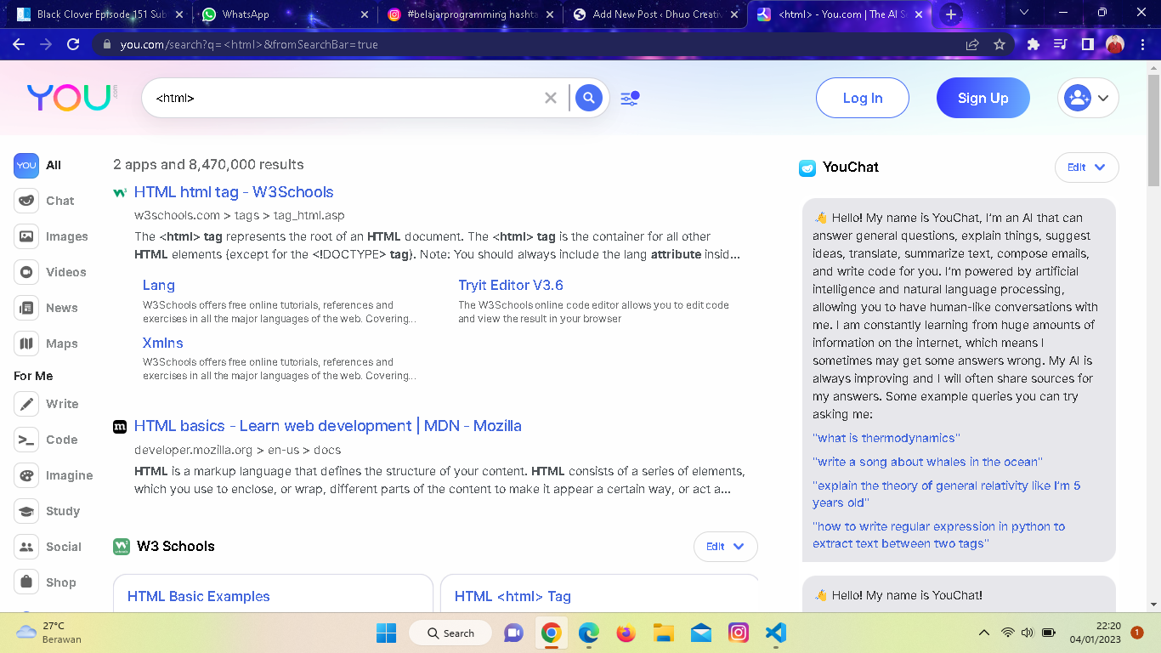Expand the YouChat Edit dropdown
The image size is (1161, 653).
(1086, 168)
